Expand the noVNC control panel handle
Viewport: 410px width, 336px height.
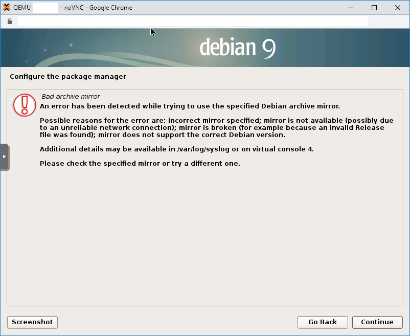coord(4,156)
